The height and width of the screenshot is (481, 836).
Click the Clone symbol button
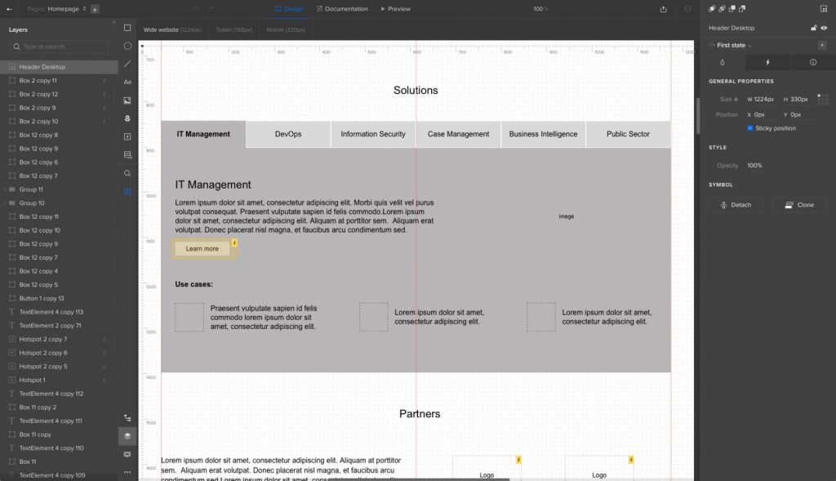click(x=799, y=205)
